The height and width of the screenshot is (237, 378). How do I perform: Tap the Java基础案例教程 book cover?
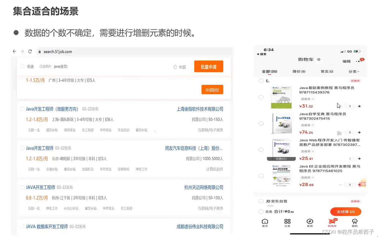click(x=281, y=97)
